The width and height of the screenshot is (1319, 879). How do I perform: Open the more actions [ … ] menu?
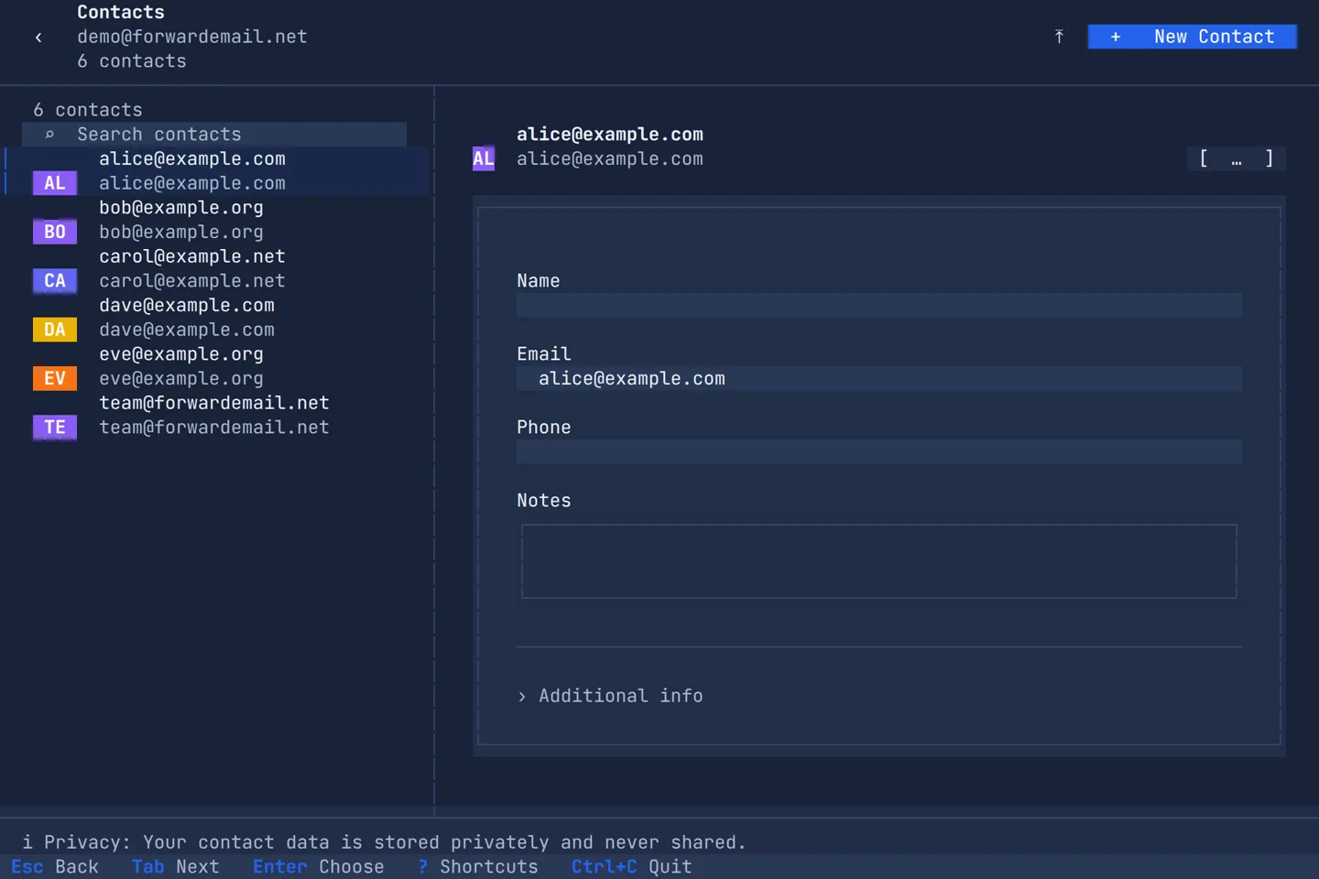(1237, 158)
